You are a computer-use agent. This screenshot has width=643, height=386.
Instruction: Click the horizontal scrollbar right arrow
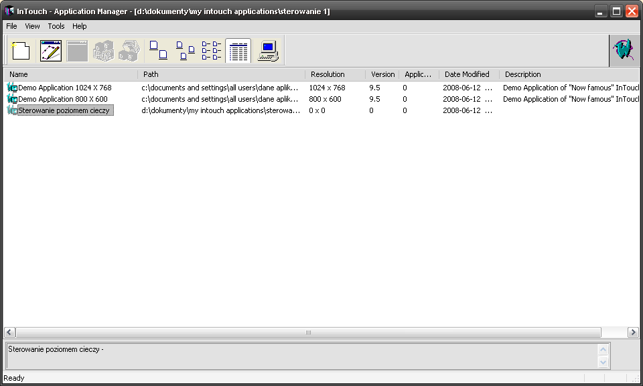pos(633,332)
